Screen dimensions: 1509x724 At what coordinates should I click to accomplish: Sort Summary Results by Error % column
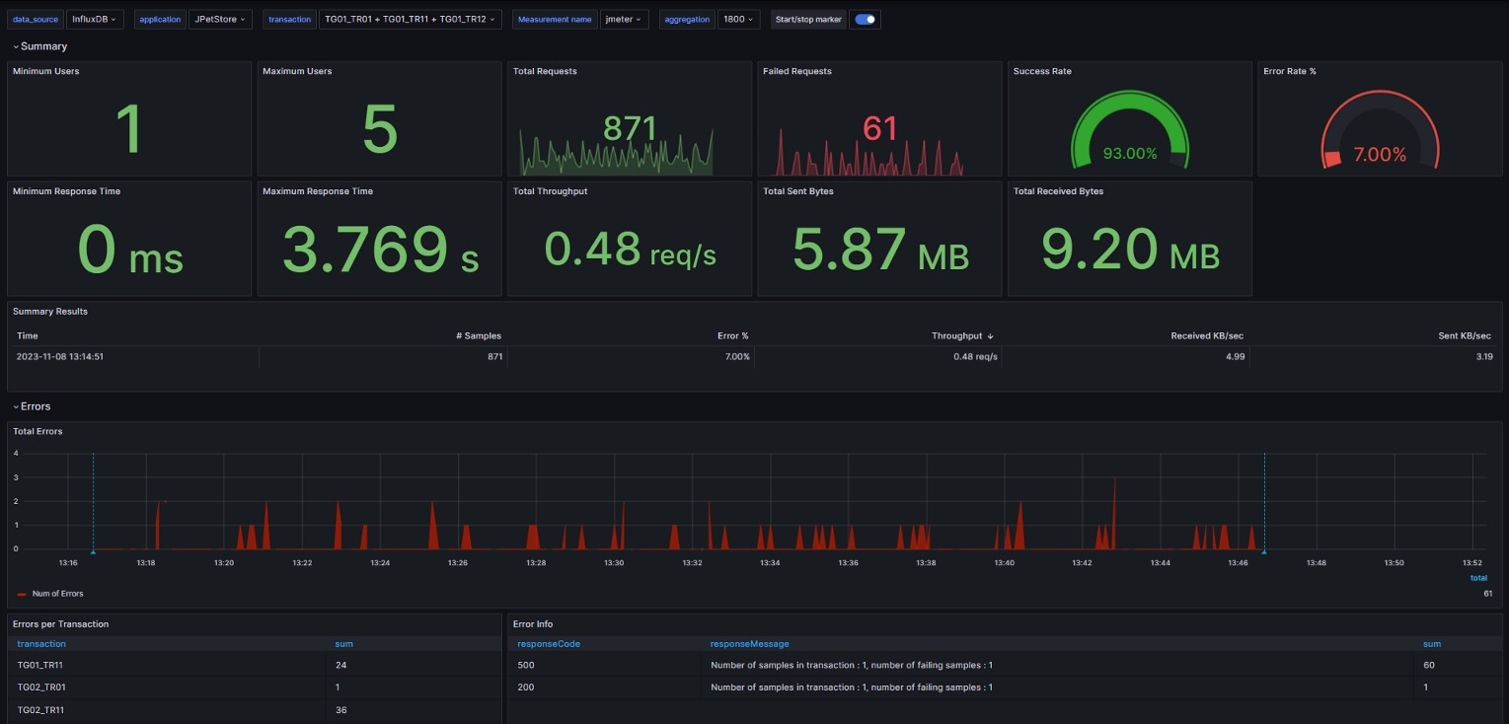pos(732,336)
